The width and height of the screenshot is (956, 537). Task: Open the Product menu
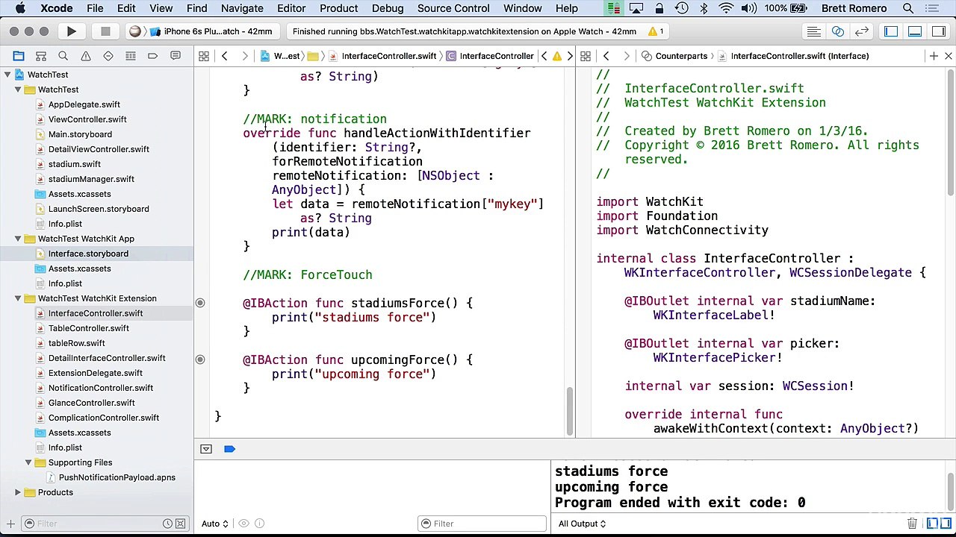click(338, 8)
